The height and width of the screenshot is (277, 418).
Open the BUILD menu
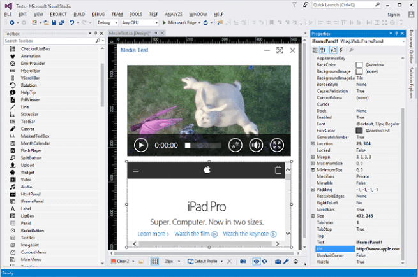point(79,15)
